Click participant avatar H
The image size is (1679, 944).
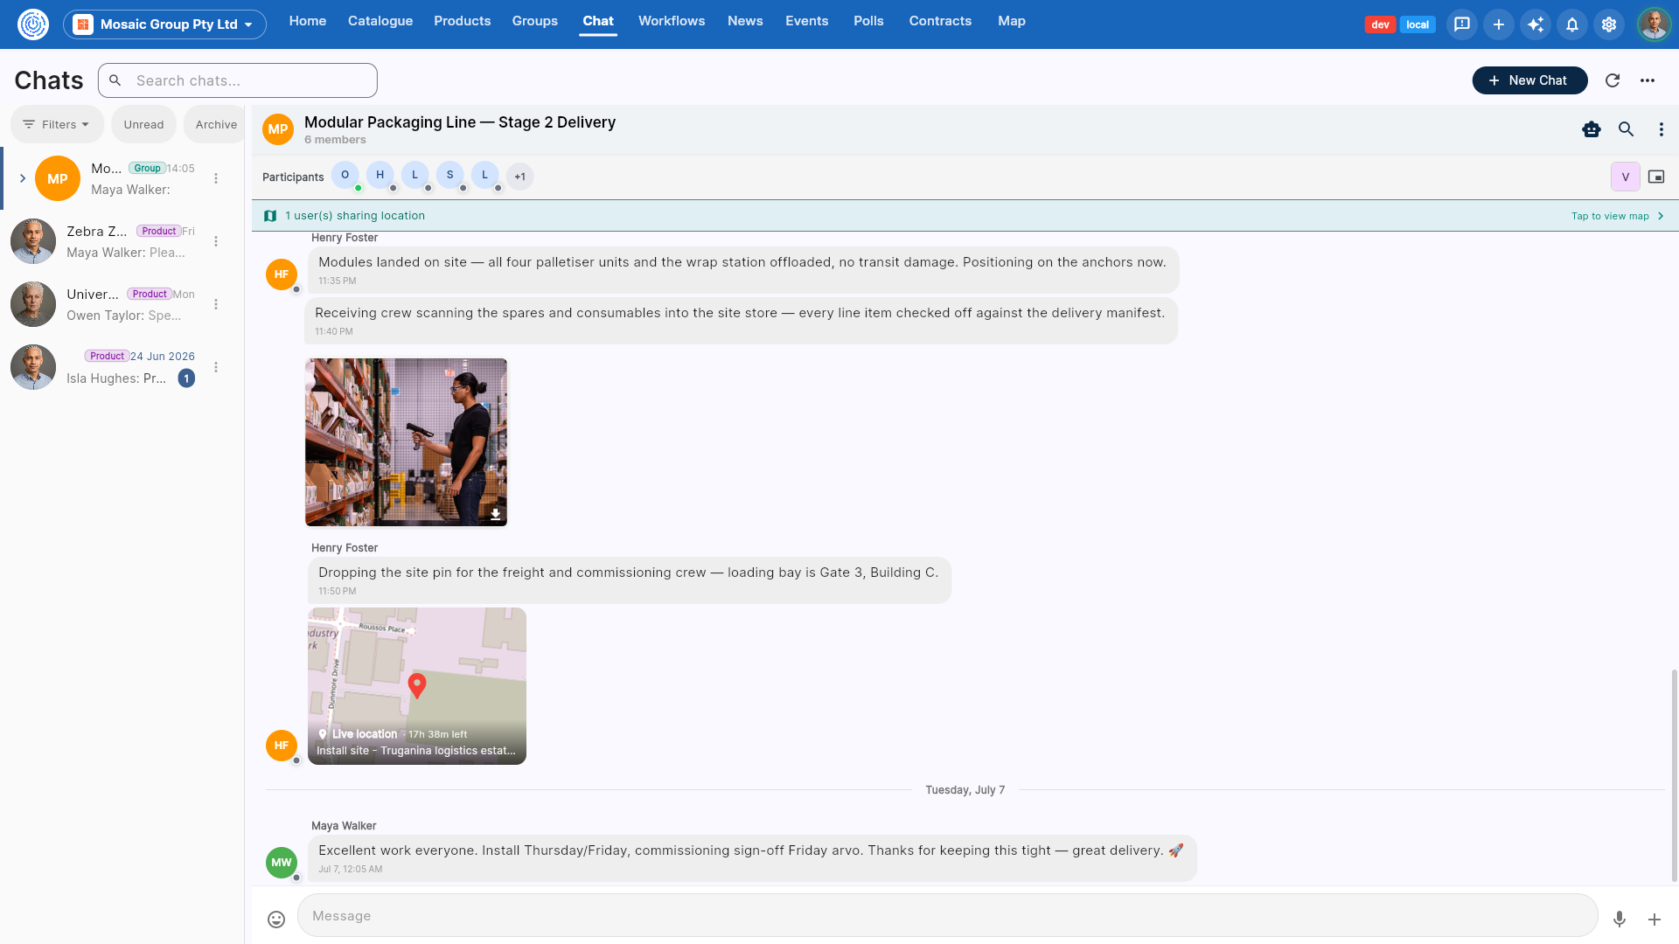tap(380, 175)
